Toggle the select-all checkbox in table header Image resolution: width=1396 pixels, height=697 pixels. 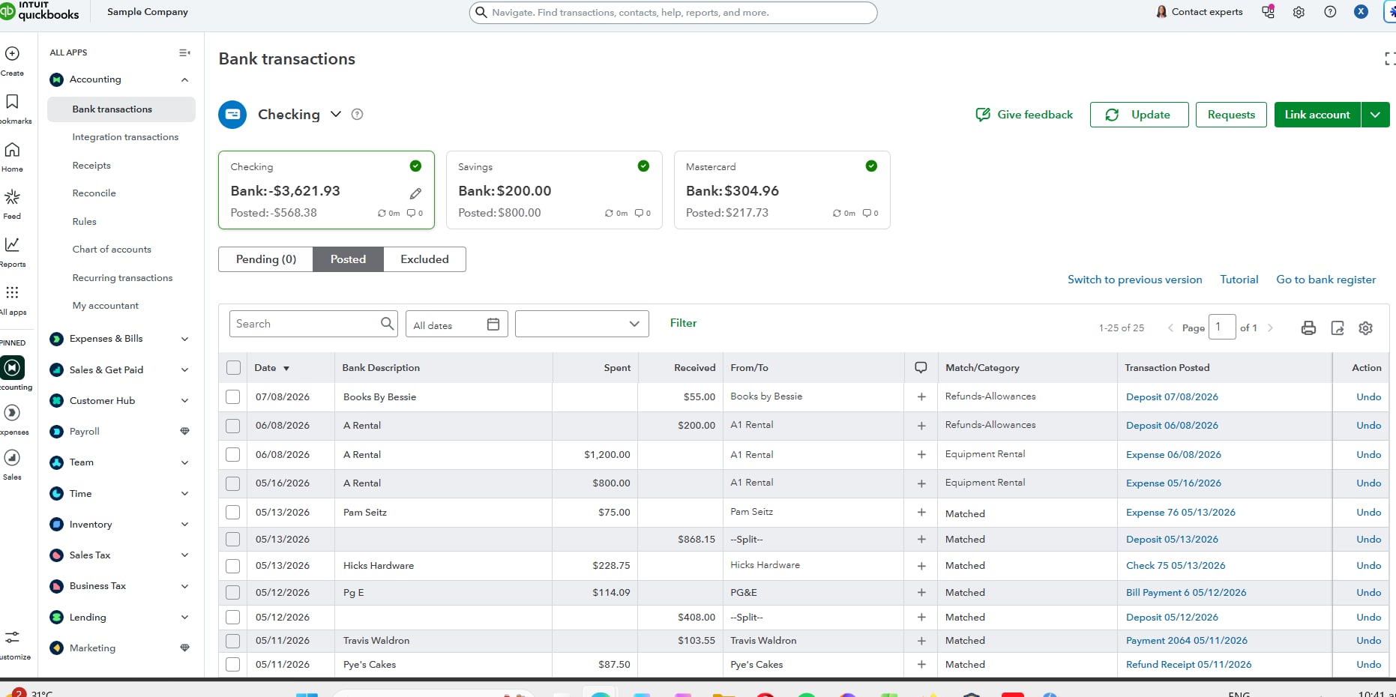[234, 367]
